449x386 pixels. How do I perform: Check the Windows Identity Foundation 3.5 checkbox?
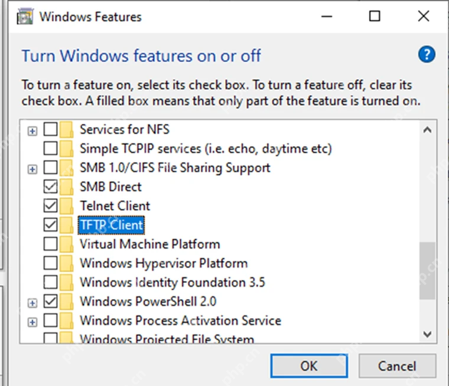click(x=50, y=282)
